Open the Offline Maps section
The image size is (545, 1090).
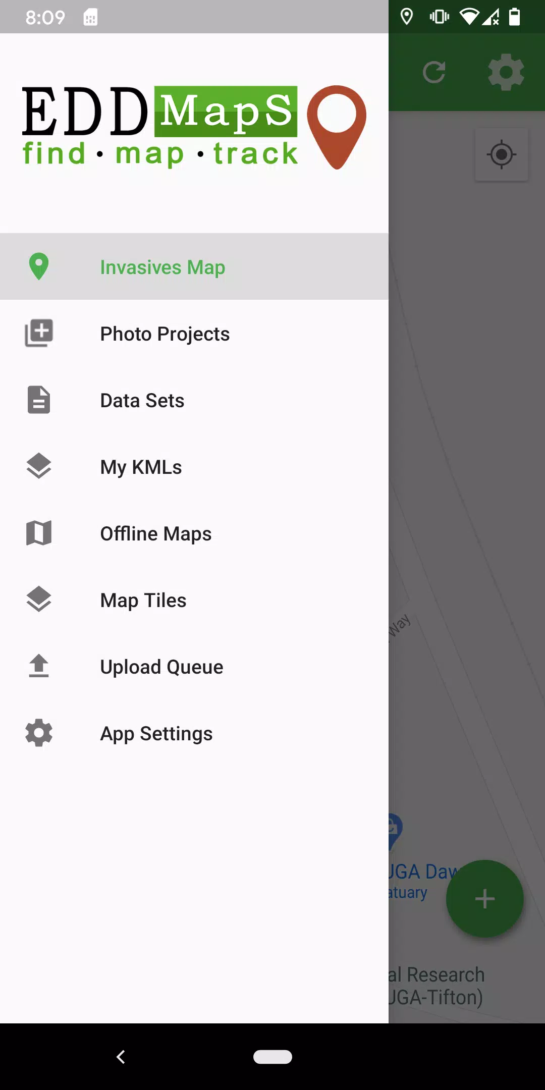point(194,533)
